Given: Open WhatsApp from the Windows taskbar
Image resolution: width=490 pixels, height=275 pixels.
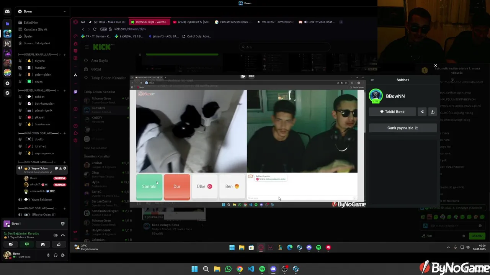Looking at the screenshot, I should [228, 269].
